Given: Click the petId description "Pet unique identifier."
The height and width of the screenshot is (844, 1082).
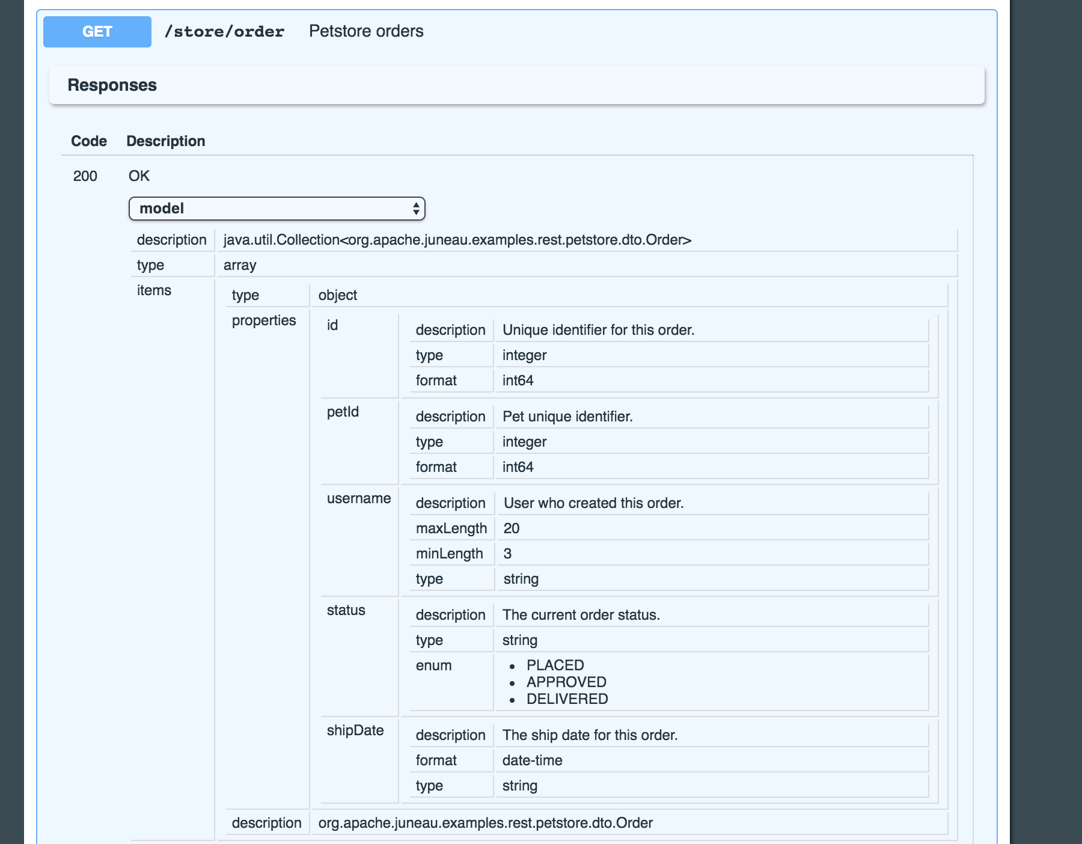Looking at the screenshot, I should pos(567,416).
